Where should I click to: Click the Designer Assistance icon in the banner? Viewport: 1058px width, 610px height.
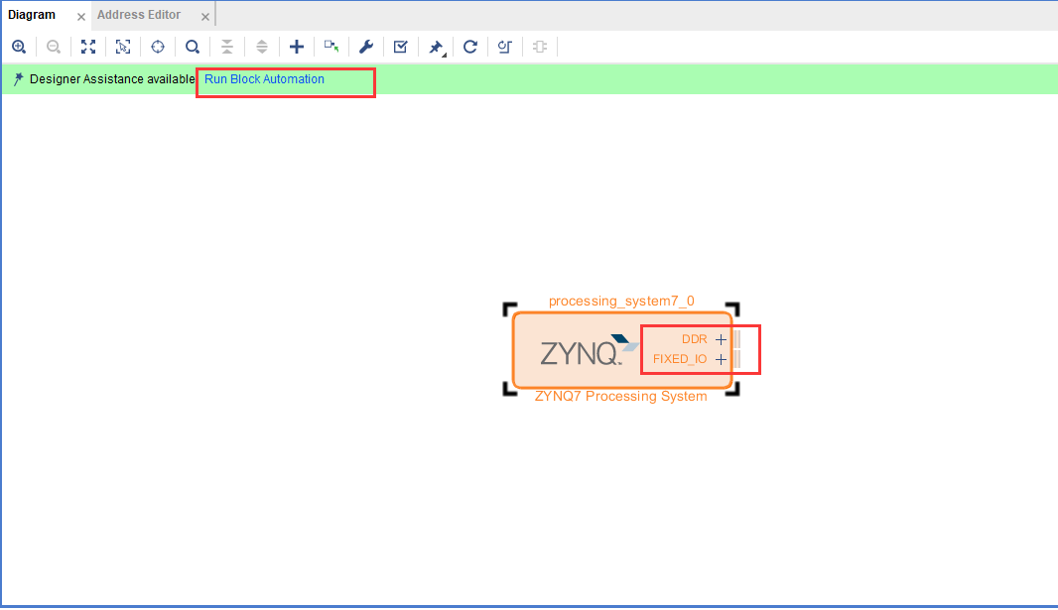[18, 79]
